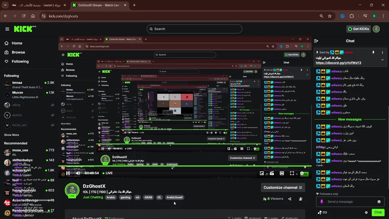Select the ArabicSuadi tag
389x219 pixels.
[x=174, y=197]
